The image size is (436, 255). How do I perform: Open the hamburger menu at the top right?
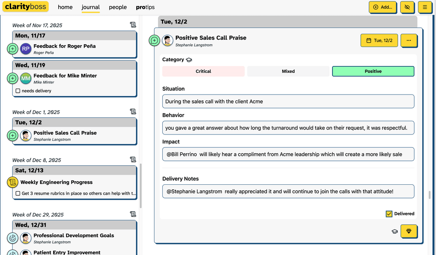point(425,7)
